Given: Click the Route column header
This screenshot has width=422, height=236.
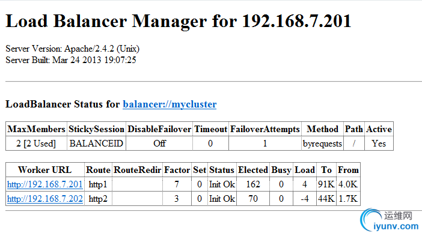Looking at the screenshot, I should point(98,170).
